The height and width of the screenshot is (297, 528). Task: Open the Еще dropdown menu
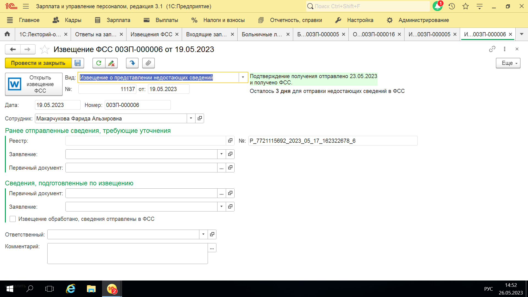(508, 63)
